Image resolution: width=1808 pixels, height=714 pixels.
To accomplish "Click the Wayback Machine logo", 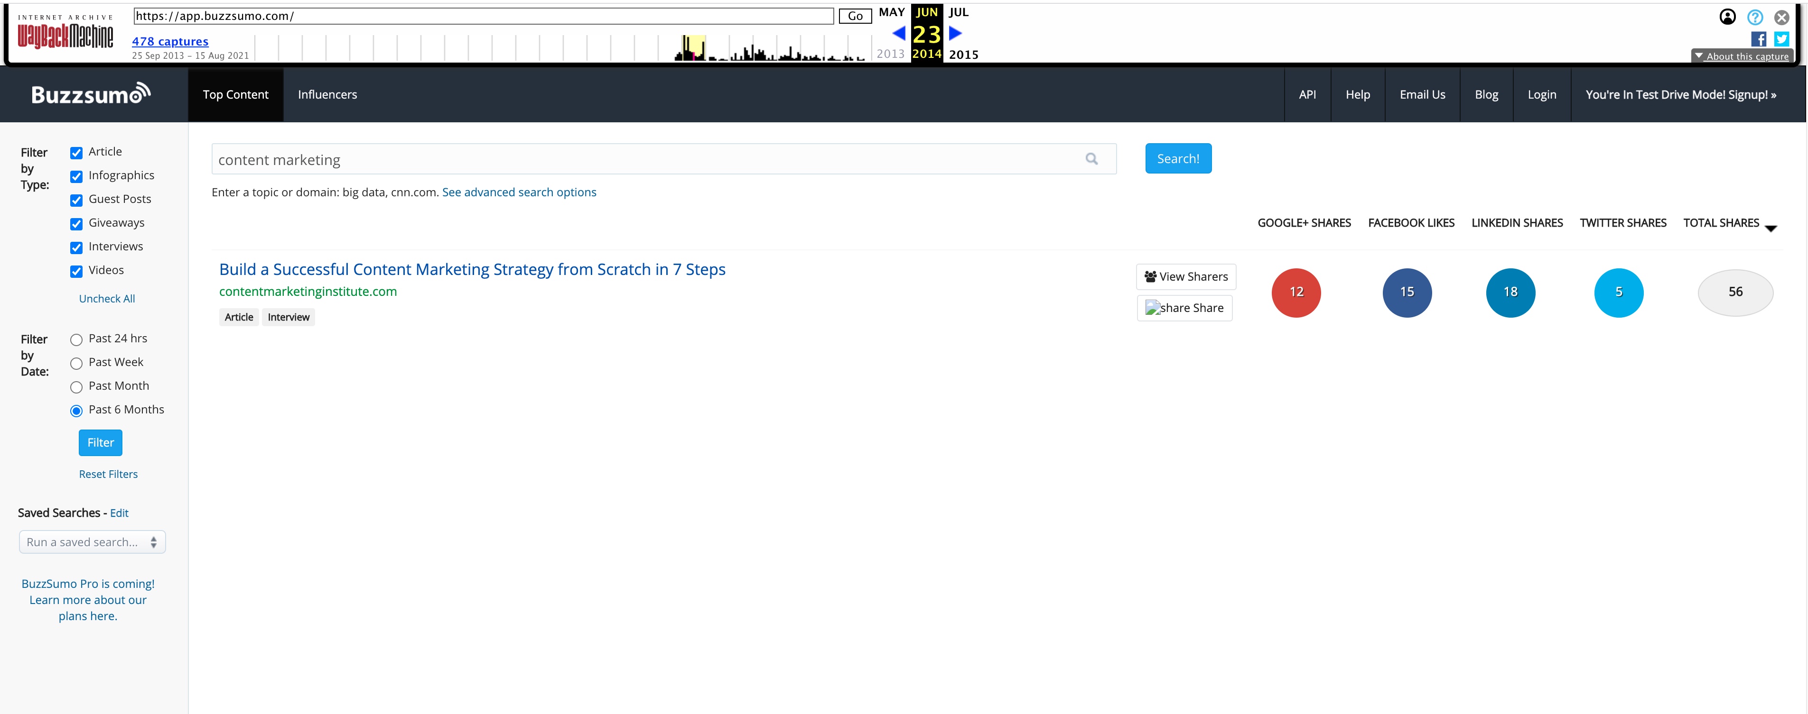I will (x=65, y=32).
